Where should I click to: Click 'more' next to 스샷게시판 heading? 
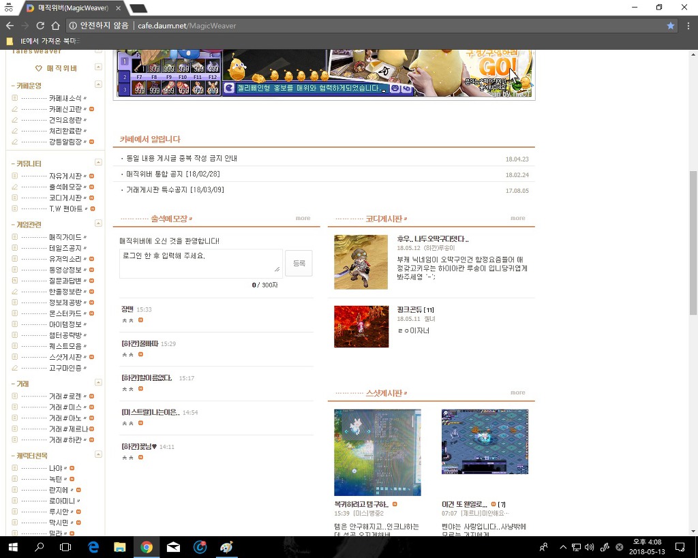[518, 392]
